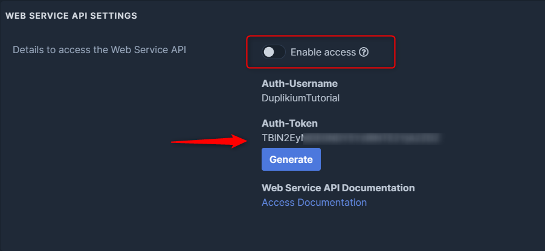This screenshot has height=251, width=545.
Task: Click the tail end of the red arrow
Action: pyautogui.click(x=175, y=142)
